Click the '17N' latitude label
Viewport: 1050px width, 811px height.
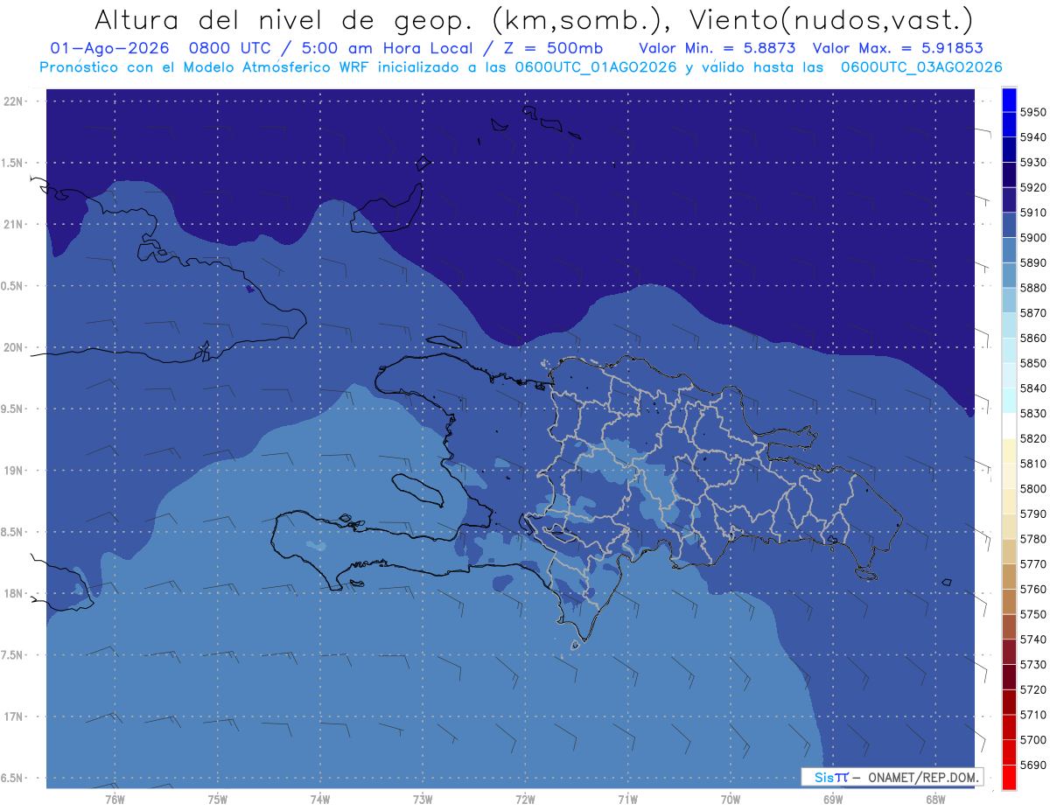tap(14, 717)
